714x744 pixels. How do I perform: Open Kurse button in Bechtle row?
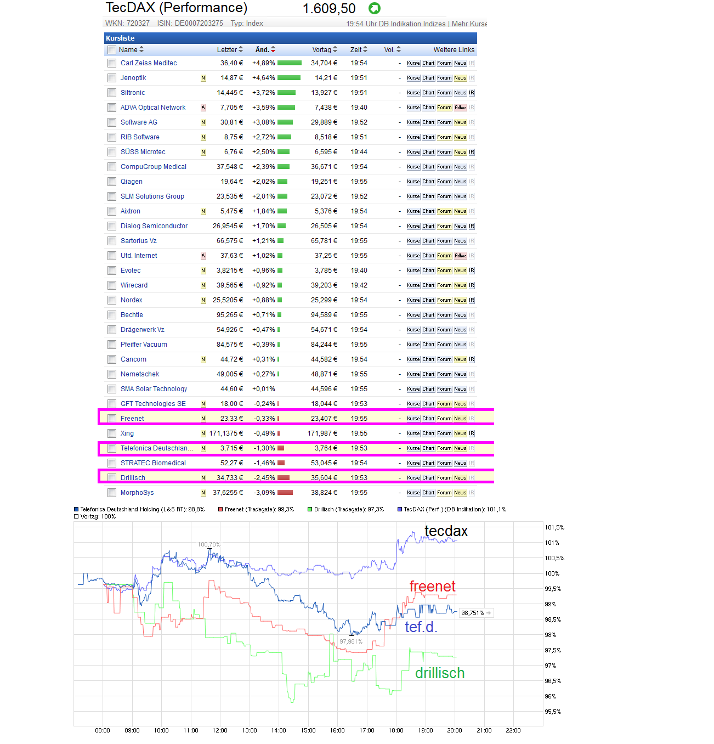(x=413, y=315)
